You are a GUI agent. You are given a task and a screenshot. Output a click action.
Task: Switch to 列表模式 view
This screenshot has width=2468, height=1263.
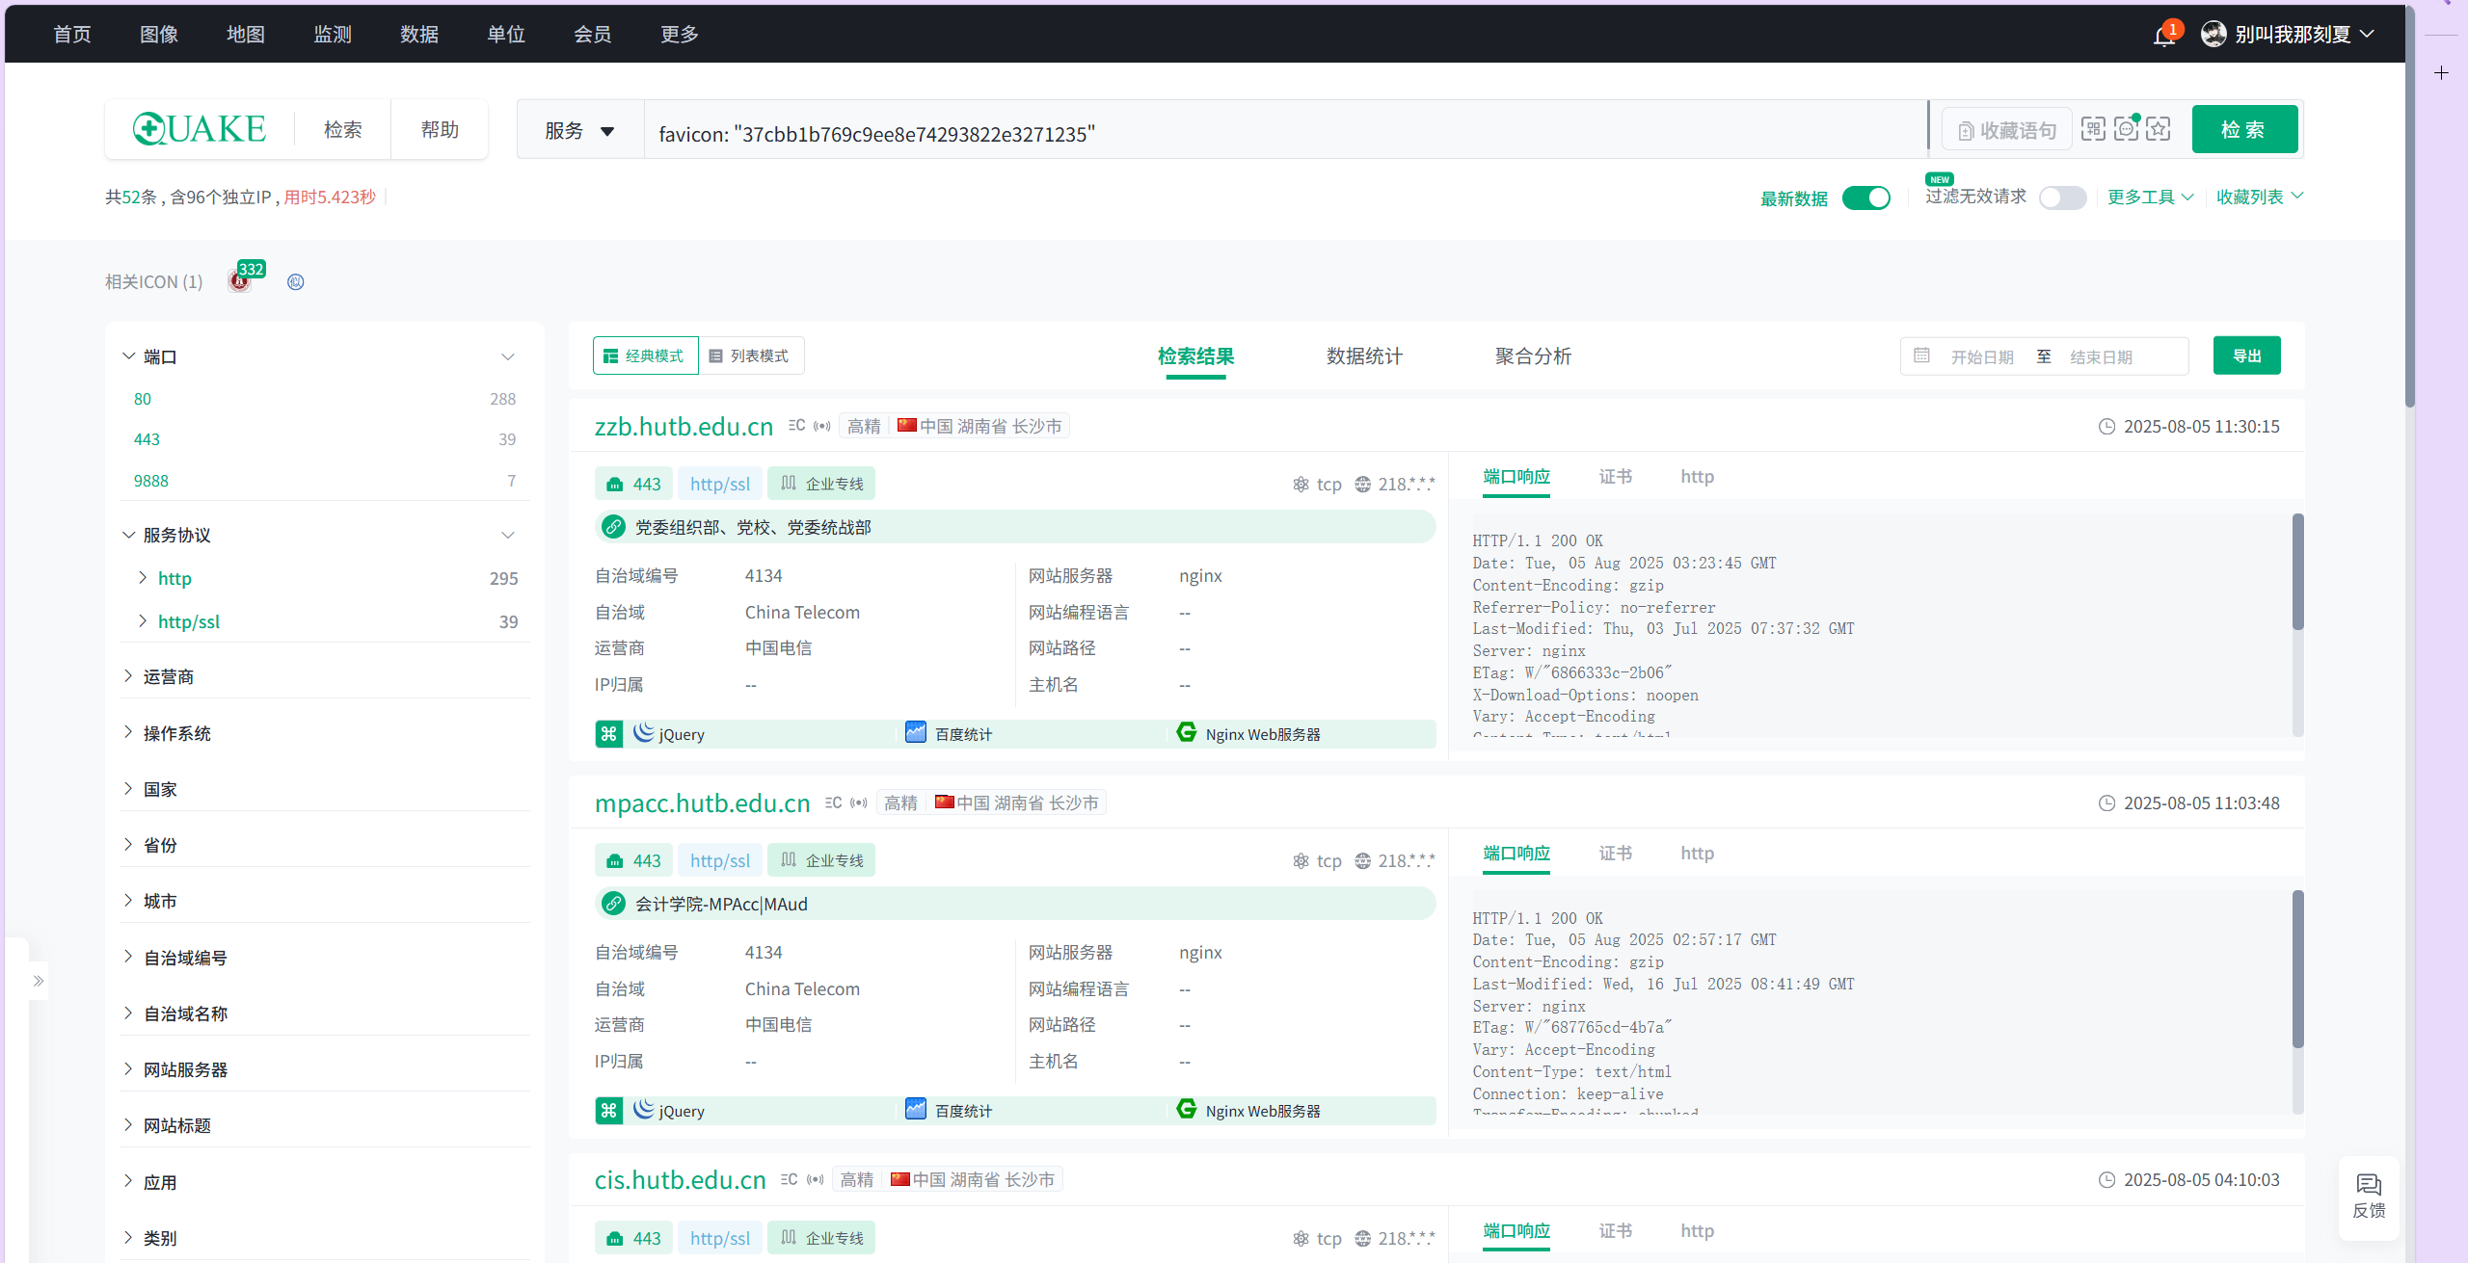tap(749, 355)
